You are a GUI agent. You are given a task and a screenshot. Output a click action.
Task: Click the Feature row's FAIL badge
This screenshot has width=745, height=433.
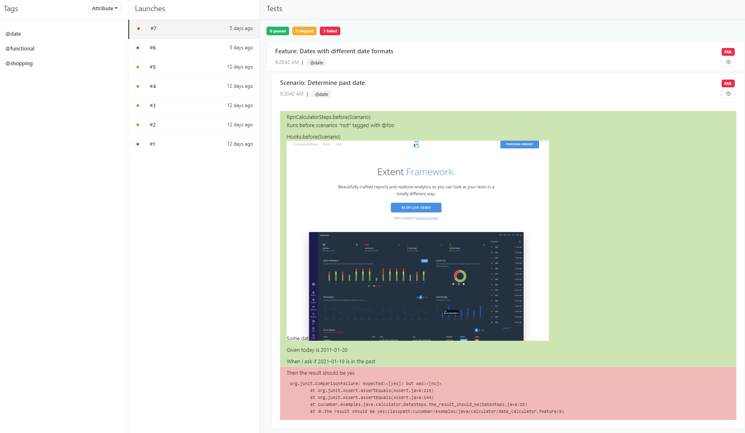click(x=728, y=52)
